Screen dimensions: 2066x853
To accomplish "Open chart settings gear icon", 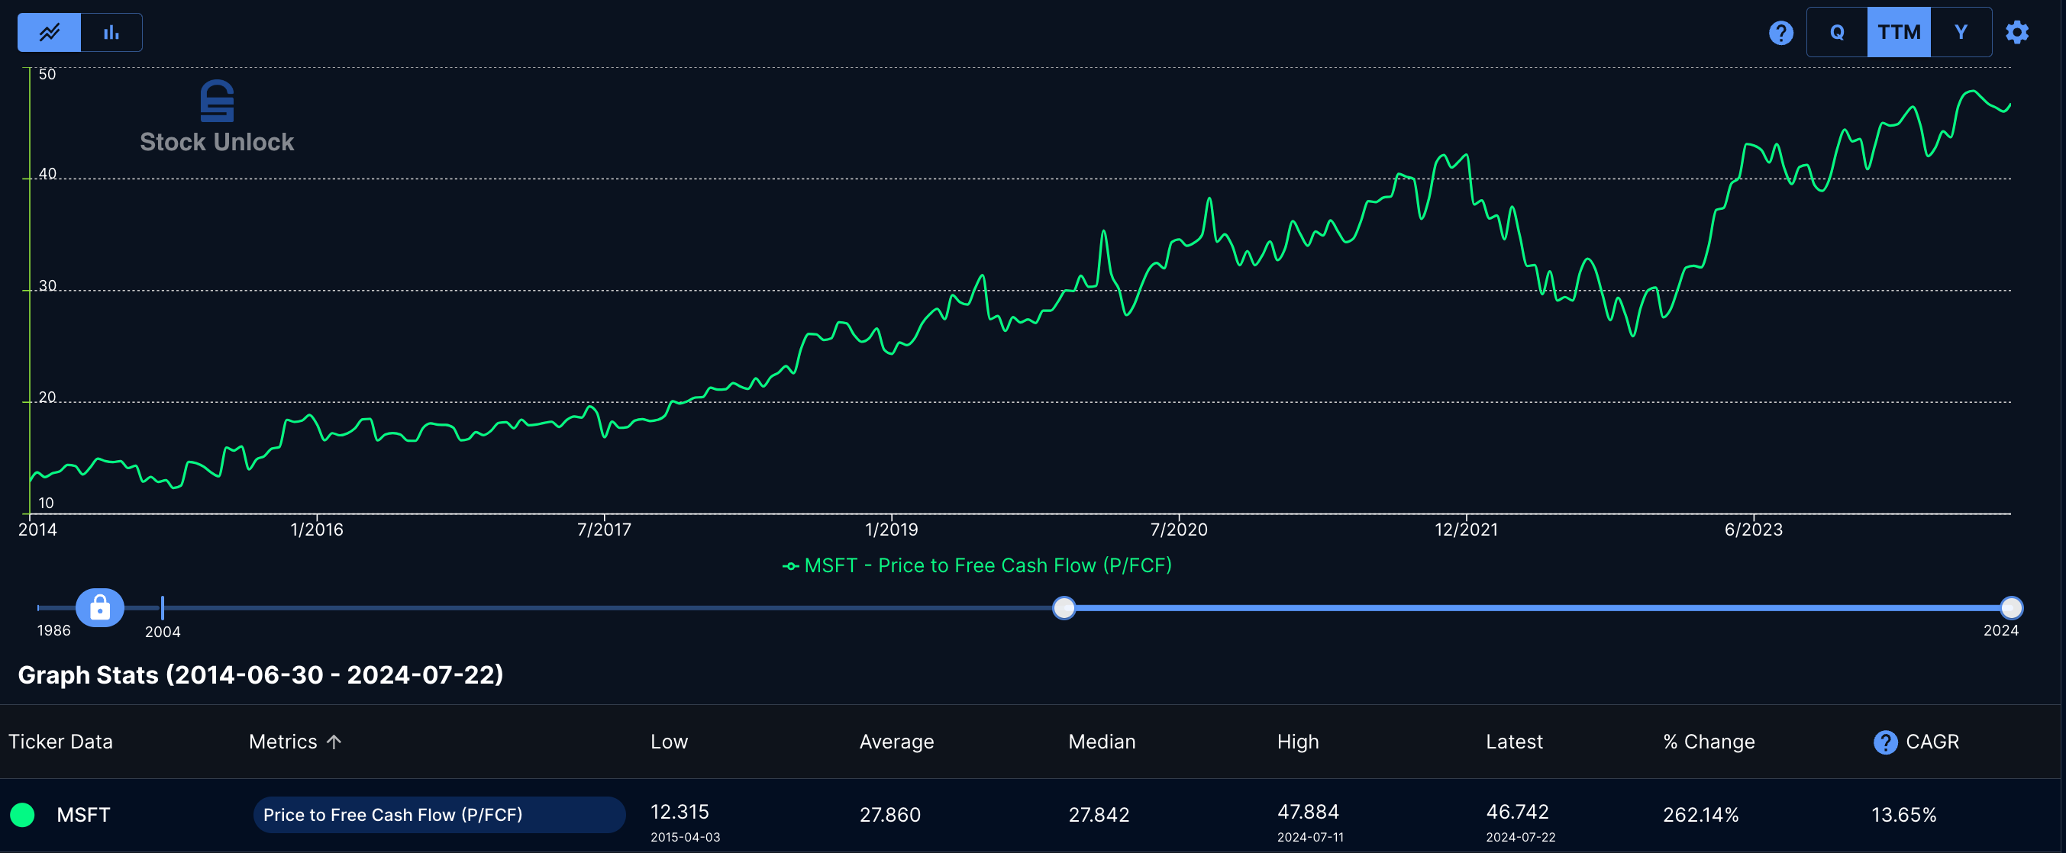I will click(x=2017, y=32).
